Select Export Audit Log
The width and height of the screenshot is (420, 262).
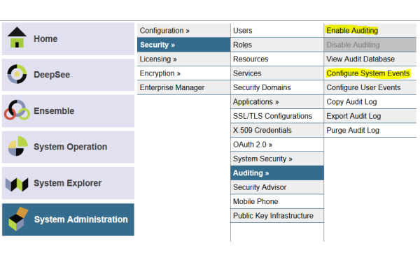[370, 116]
